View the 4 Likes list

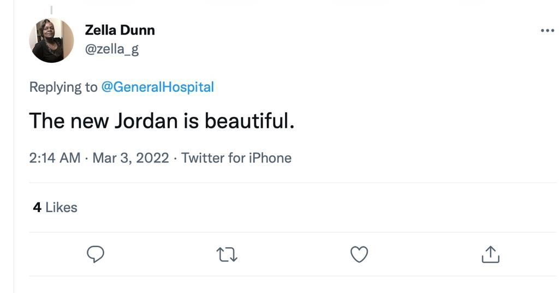(55, 207)
